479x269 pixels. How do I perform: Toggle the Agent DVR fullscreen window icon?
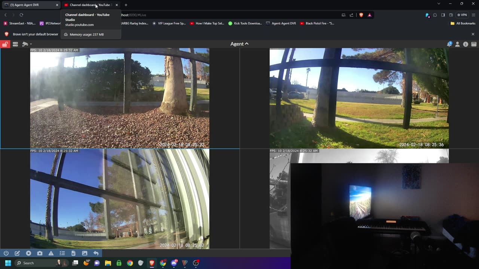pyautogui.click(x=474, y=44)
